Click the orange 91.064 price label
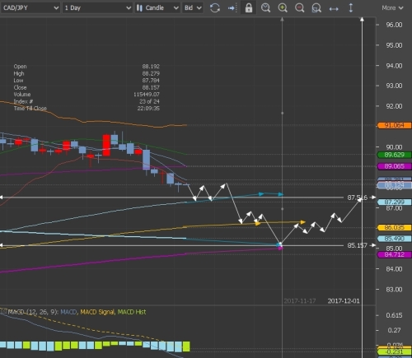412x358 pixels. 395,125
